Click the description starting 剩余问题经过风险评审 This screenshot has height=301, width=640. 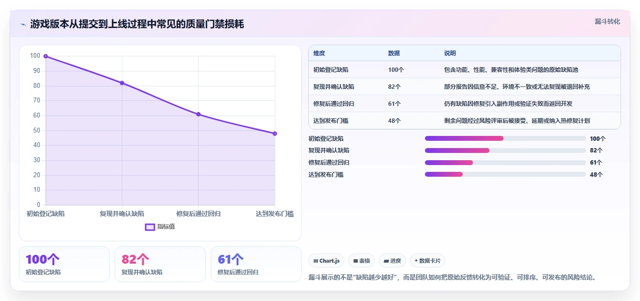tap(517, 121)
